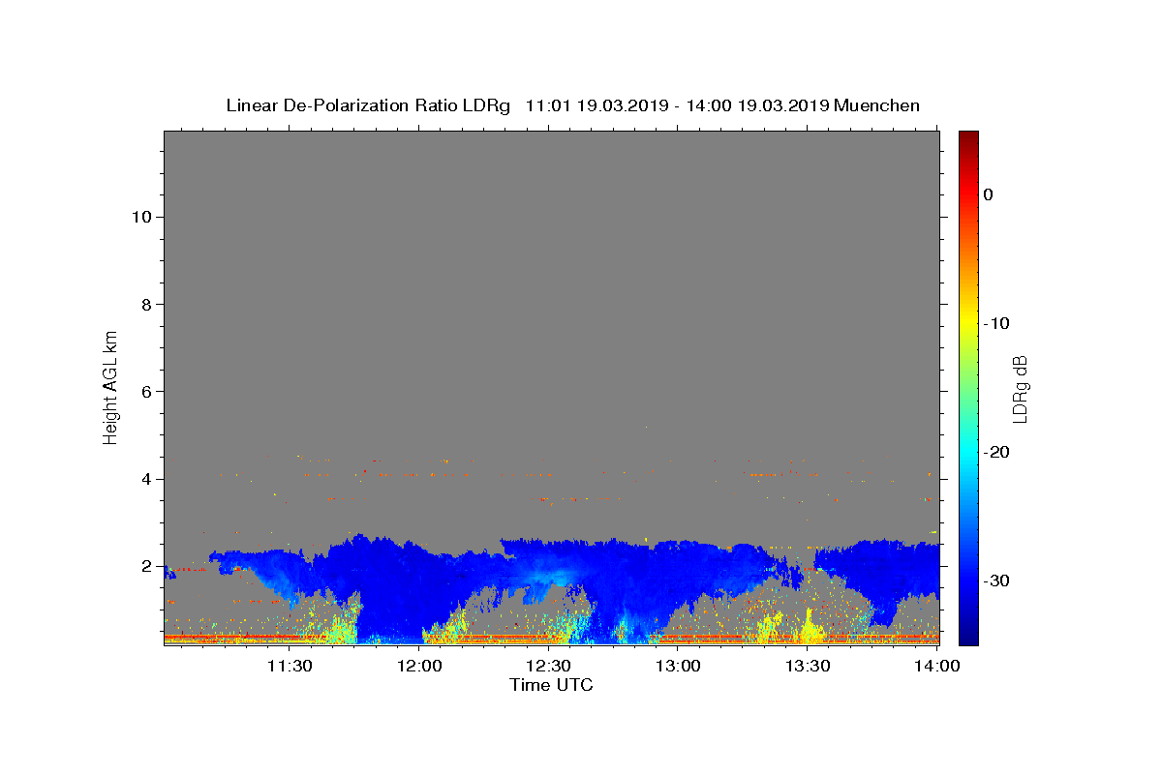
Task: Click the plot title 'Linear De-Polarization Ratio LDRg'
Action: click(x=368, y=105)
